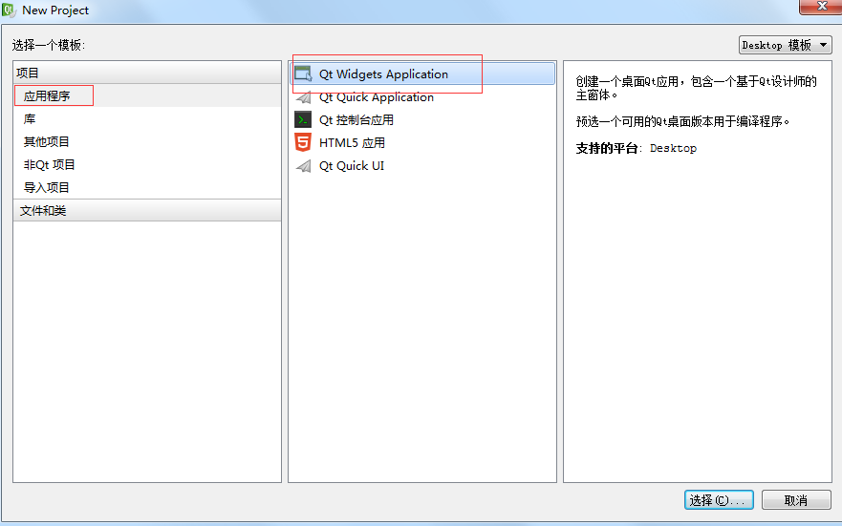Choose the HTML5 应用 template
The width and height of the screenshot is (842, 526).
pyautogui.click(x=422, y=142)
